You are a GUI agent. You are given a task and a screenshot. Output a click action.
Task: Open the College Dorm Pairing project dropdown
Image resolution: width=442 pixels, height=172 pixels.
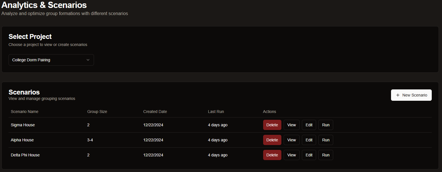pos(51,60)
